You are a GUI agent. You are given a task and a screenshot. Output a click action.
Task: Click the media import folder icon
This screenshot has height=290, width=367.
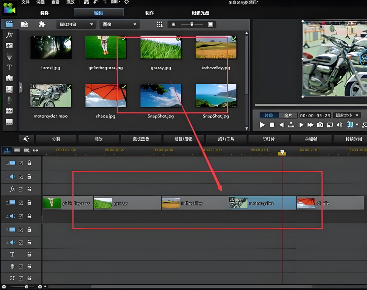point(24,24)
